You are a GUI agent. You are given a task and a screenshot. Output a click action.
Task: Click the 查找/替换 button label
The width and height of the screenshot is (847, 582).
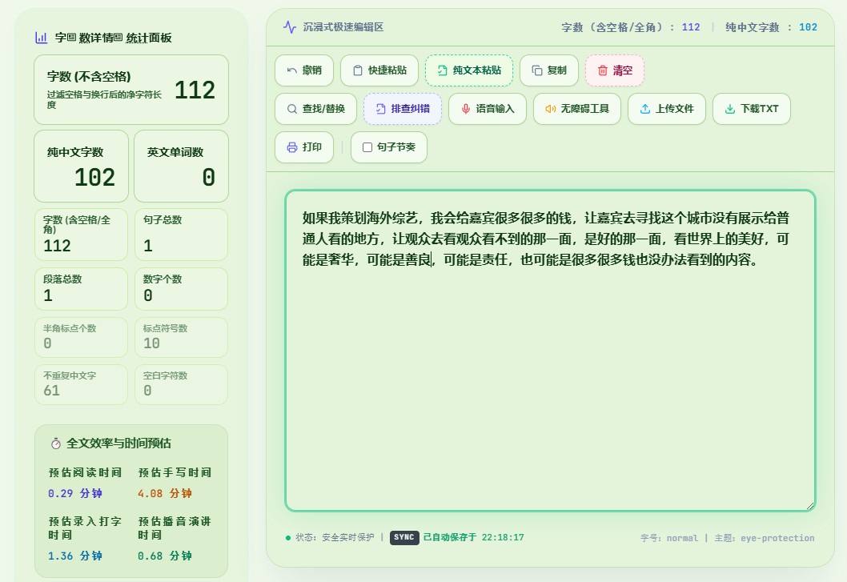pyautogui.click(x=323, y=109)
